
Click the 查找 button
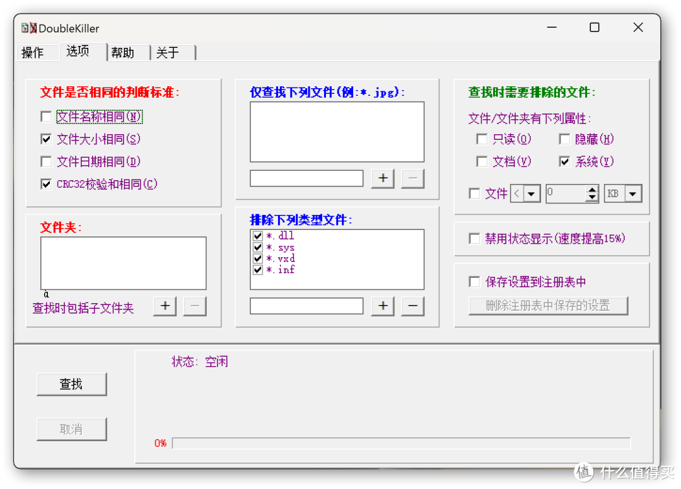pos(72,384)
